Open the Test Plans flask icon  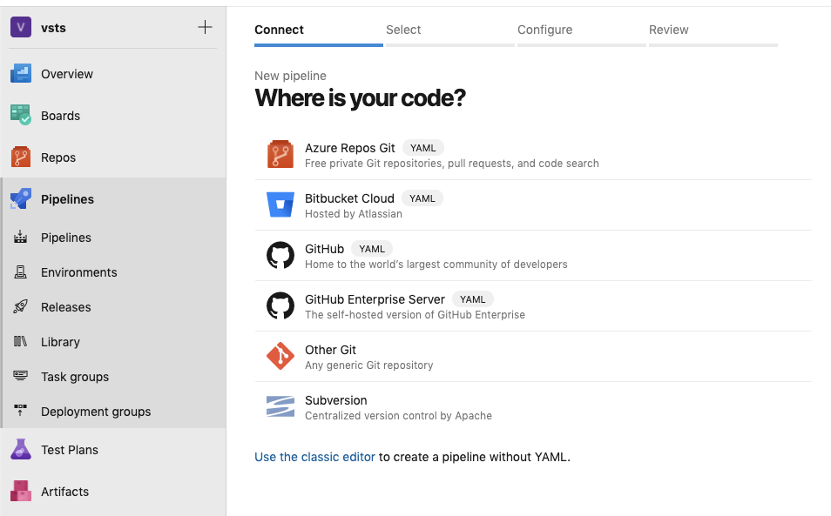tap(21, 450)
